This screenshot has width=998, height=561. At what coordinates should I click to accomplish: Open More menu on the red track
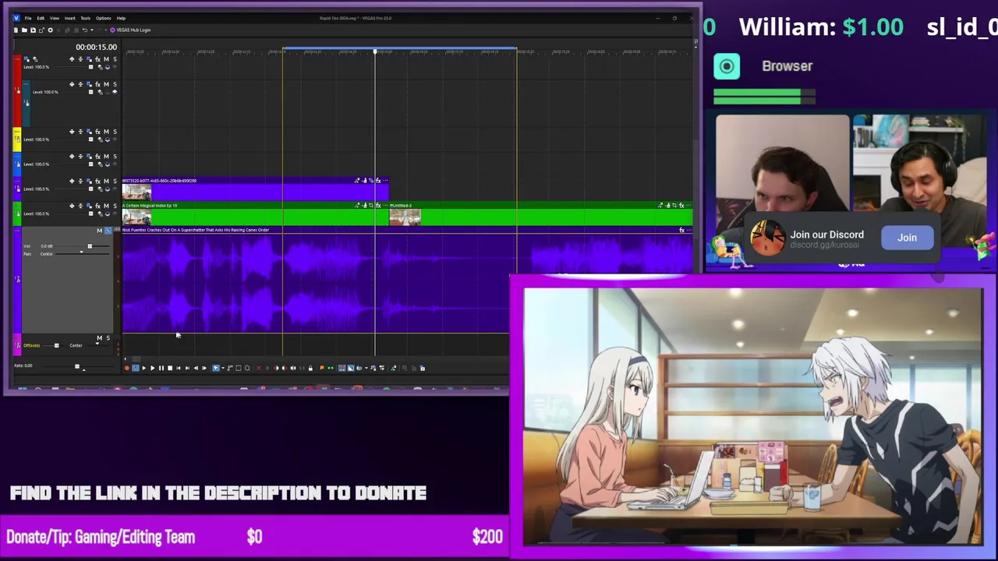point(17,59)
